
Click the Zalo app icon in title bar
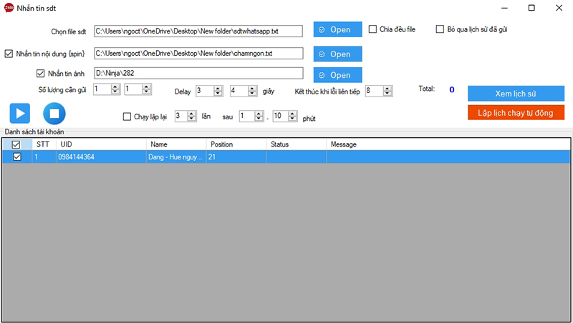(x=9, y=8)
